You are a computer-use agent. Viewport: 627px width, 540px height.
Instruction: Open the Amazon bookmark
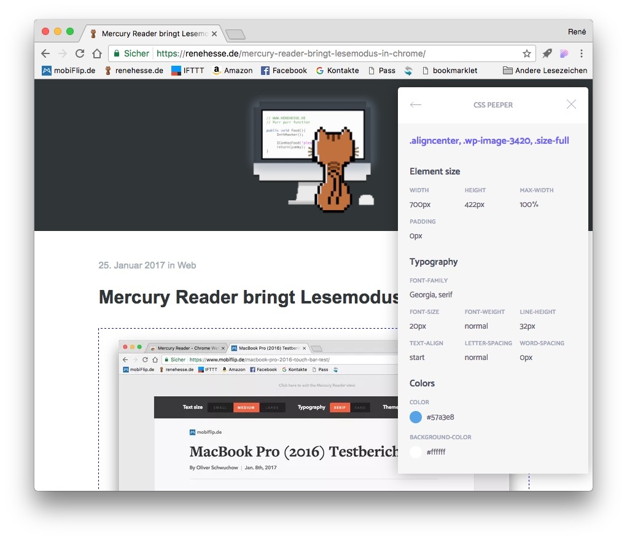coord(232,71)
